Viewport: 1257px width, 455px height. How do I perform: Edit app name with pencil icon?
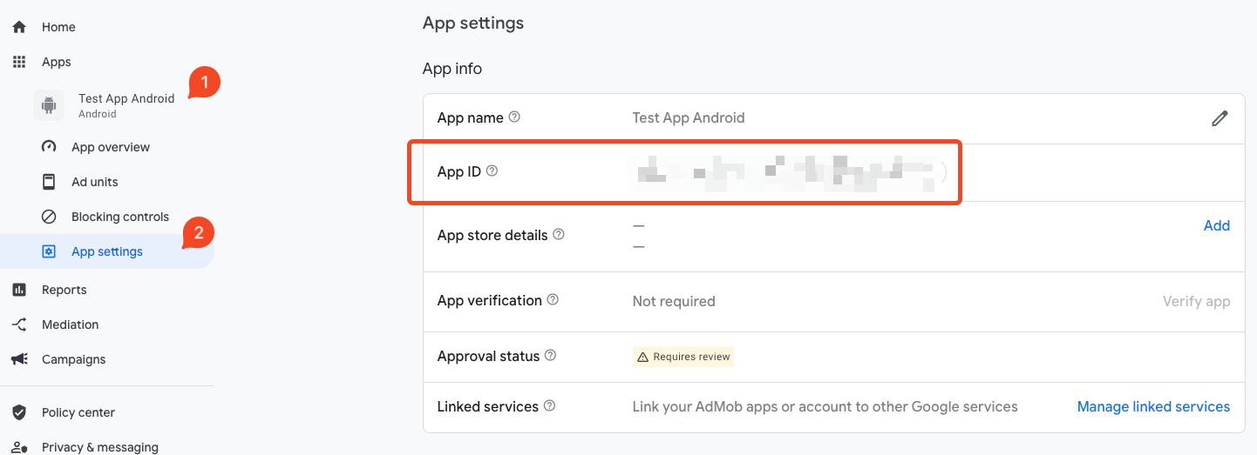click(1220, 118)
